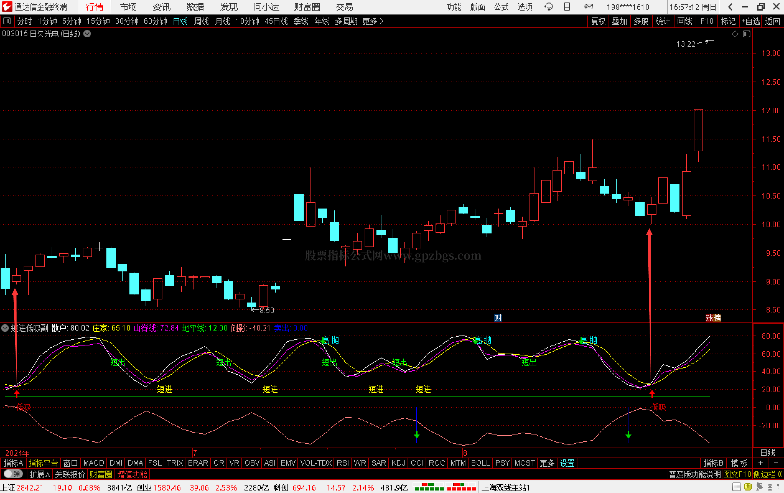Click the 13.22 high price label

pos(686,44)
